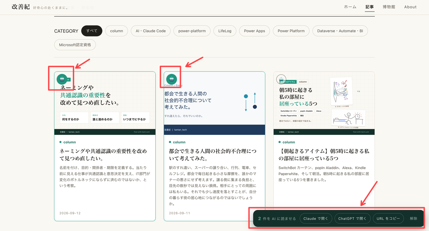Choose the Microsoft認定資格 category chip
Viewport: 429px width, 231px height.
[x=75, y=45]
